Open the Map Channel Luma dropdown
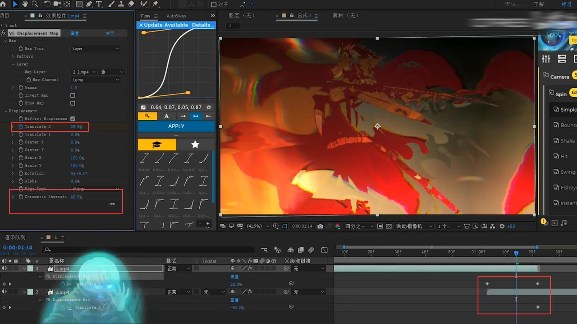This screenshot has height=324, width=577. [x=96, y=80]
